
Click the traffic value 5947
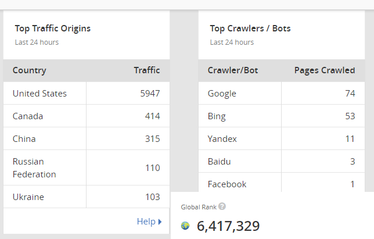tap(150, 94)
